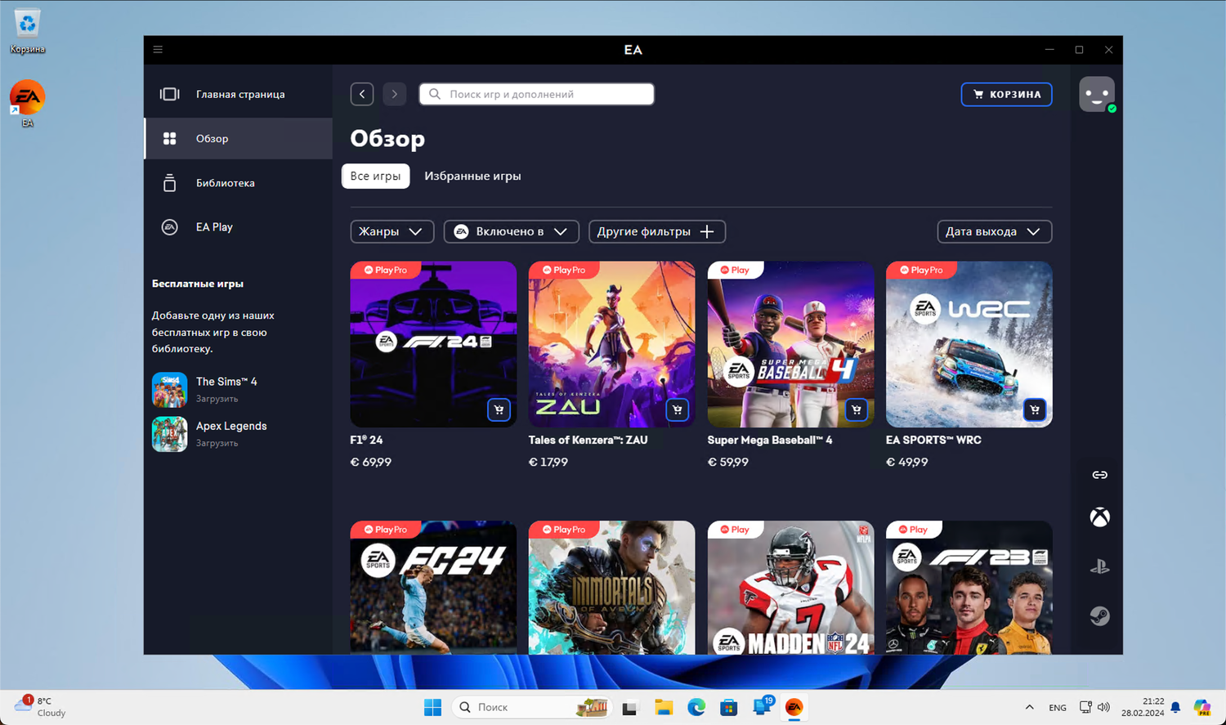Show hidden tray icons chevron
The width and height of the screenshot is (1226, 725).
click(x=1029, y=707)
